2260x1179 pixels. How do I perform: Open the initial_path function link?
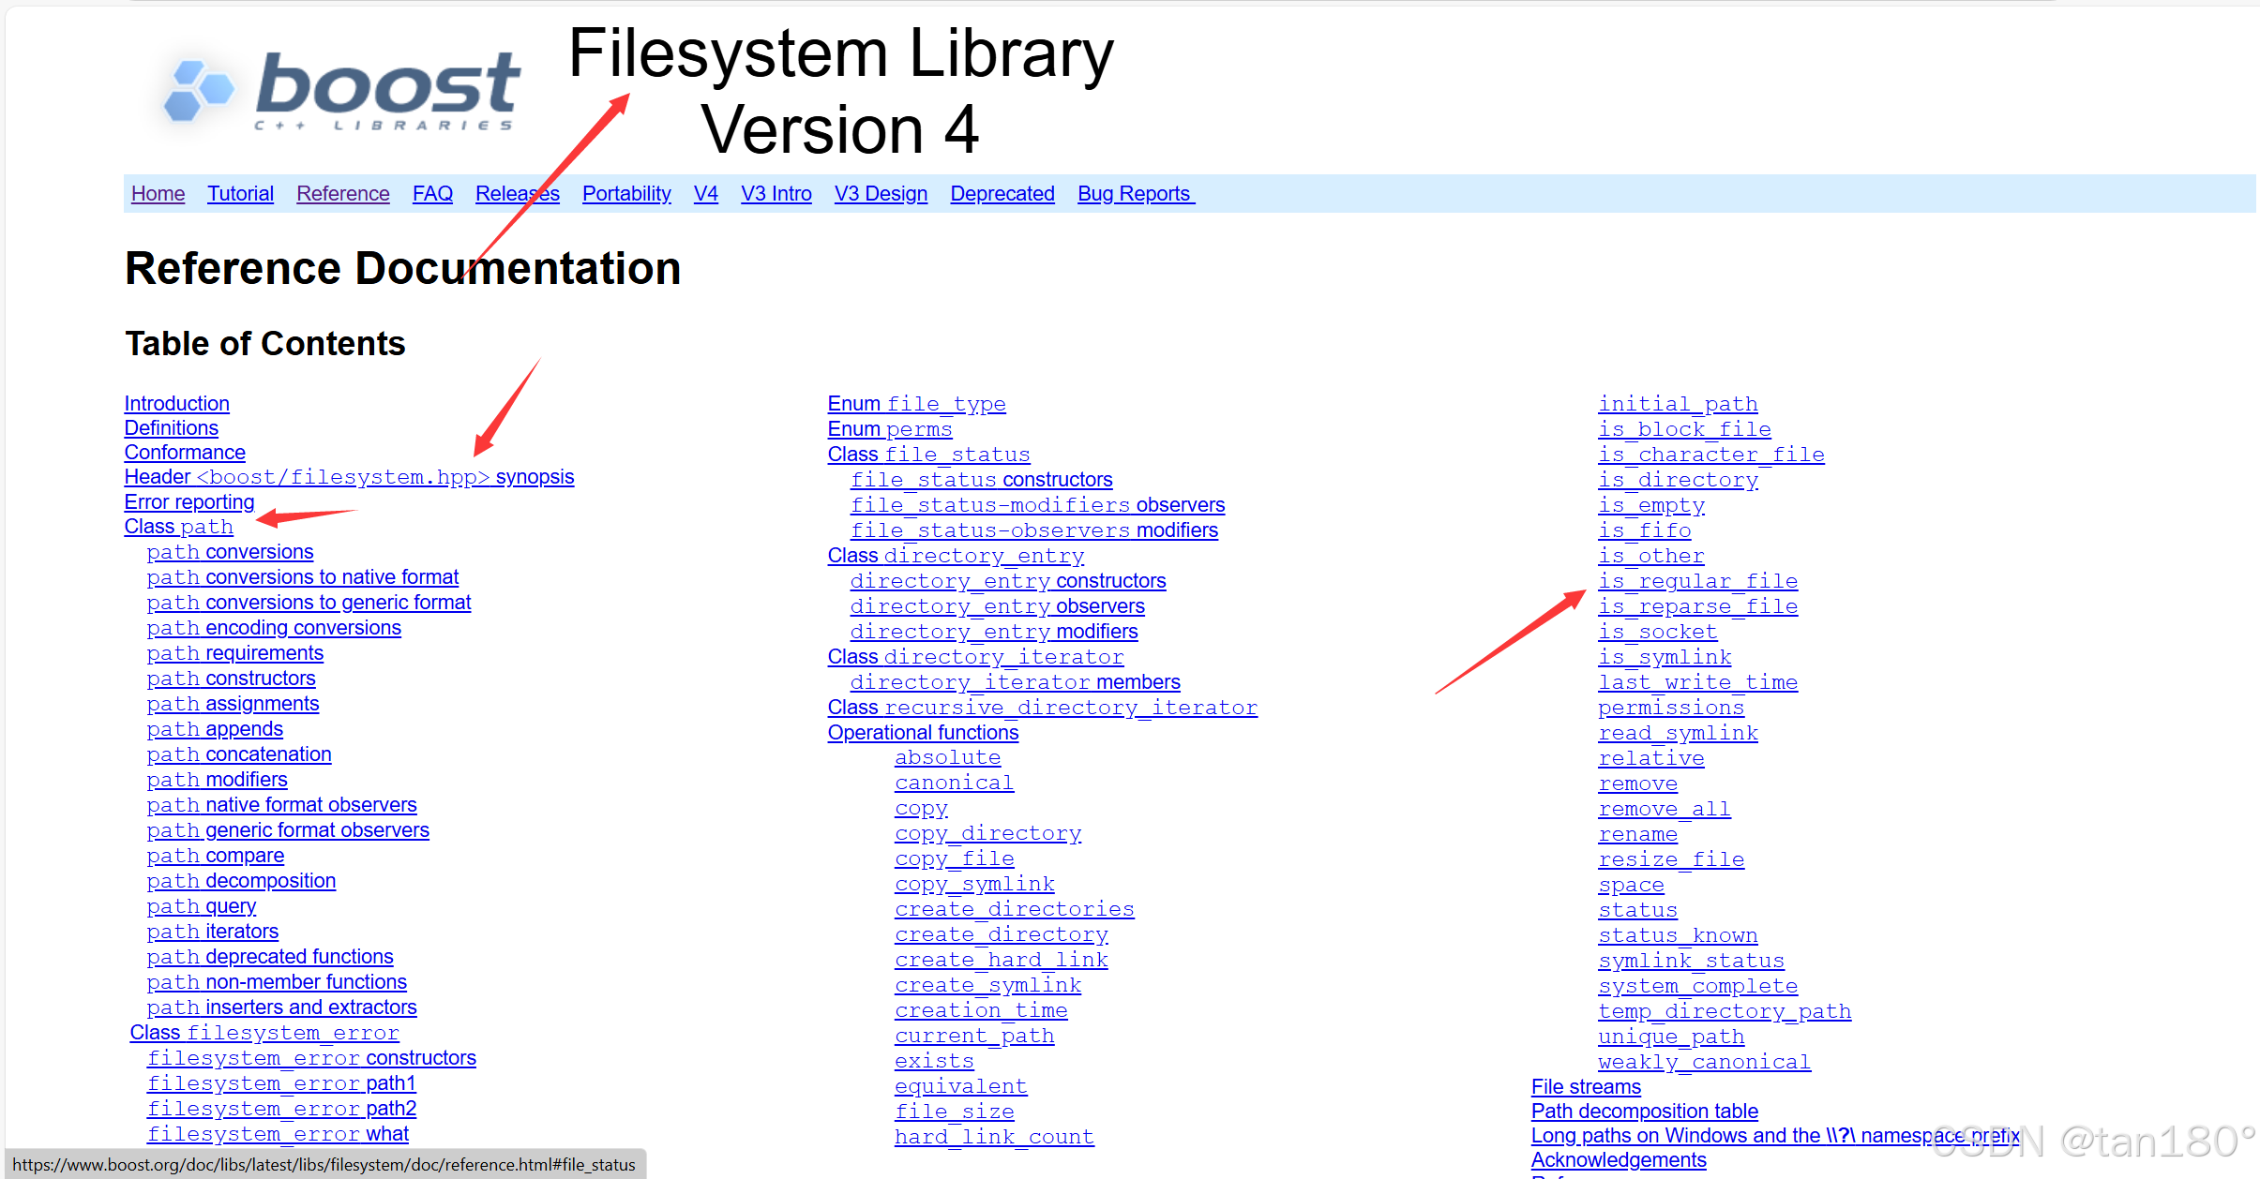(1679, 404)
